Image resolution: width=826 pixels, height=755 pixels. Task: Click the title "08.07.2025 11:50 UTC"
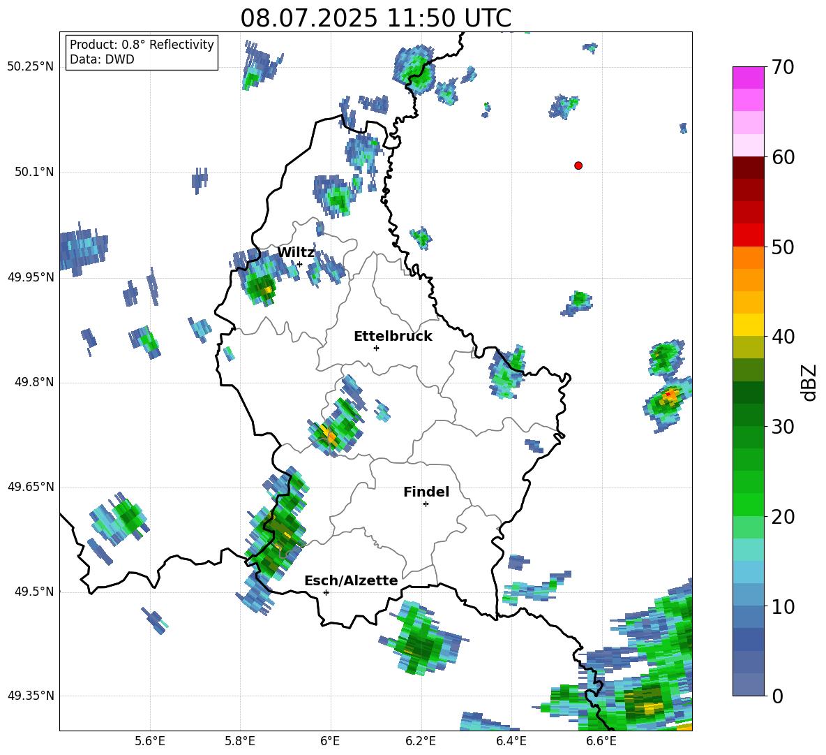[x=375, y=19]
